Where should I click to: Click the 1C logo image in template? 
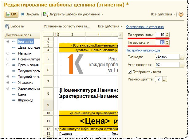click(x=76, y=64)
